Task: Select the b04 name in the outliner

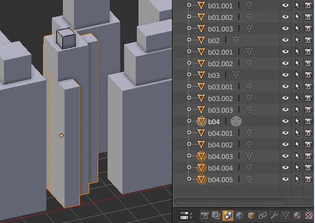Action: pos(213,122)
